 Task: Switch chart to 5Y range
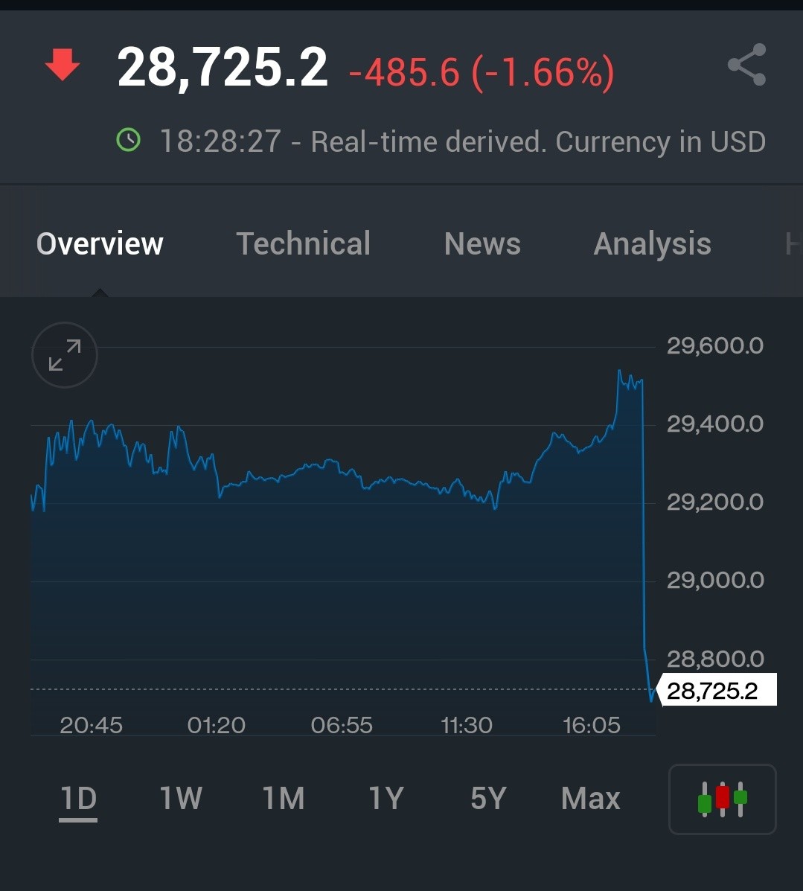488,799
